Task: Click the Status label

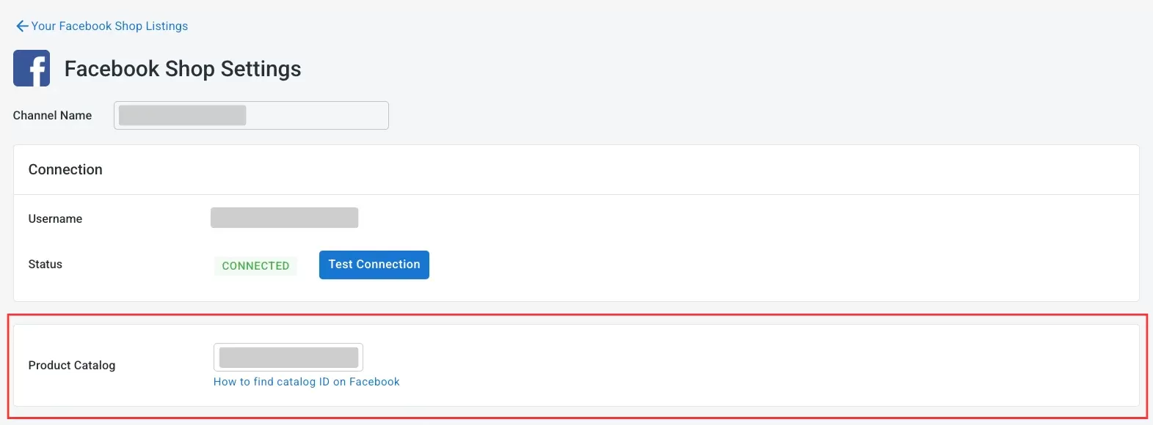Action: [x=45, y=265]
